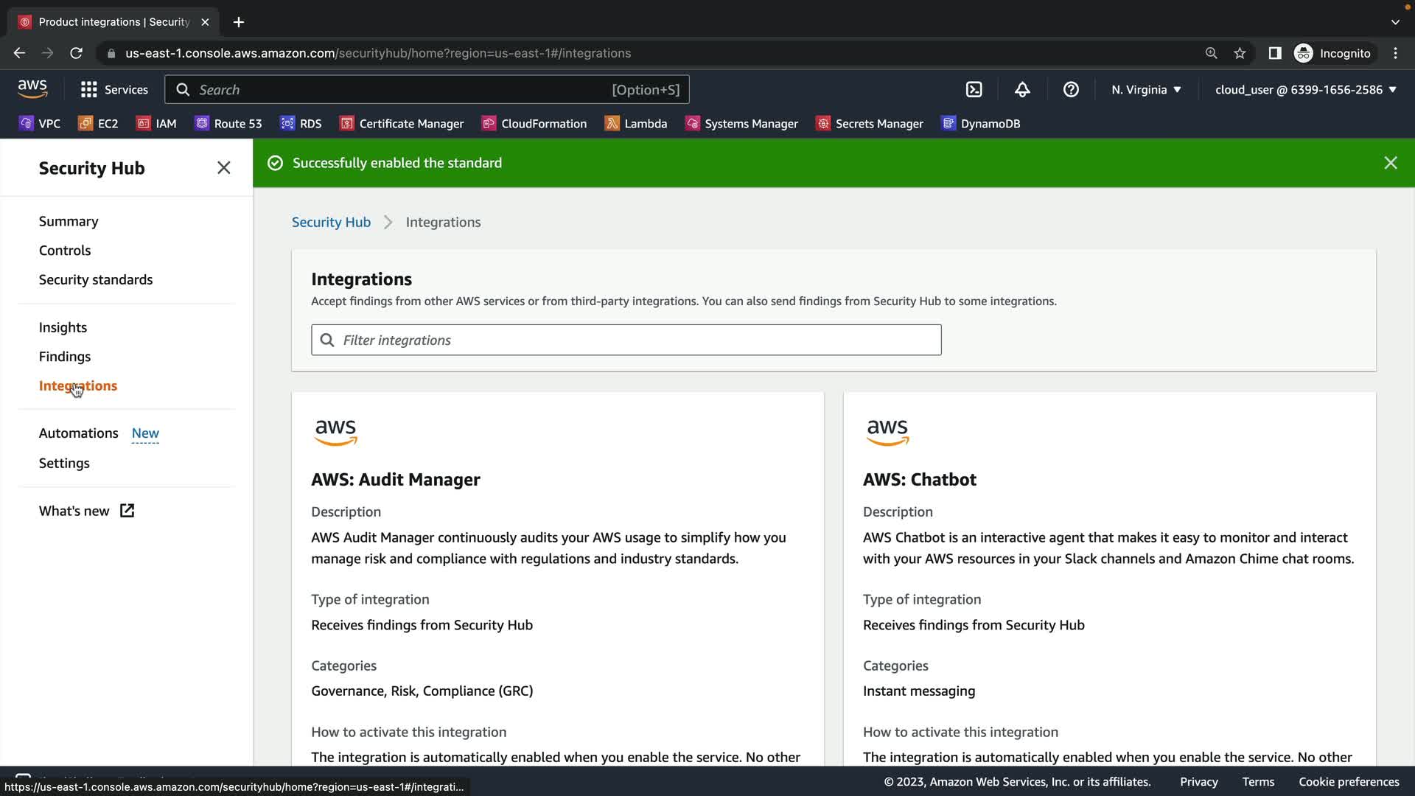Click the Security Hub breadcrumb link
1415x796 pixels.
point(331,222)
